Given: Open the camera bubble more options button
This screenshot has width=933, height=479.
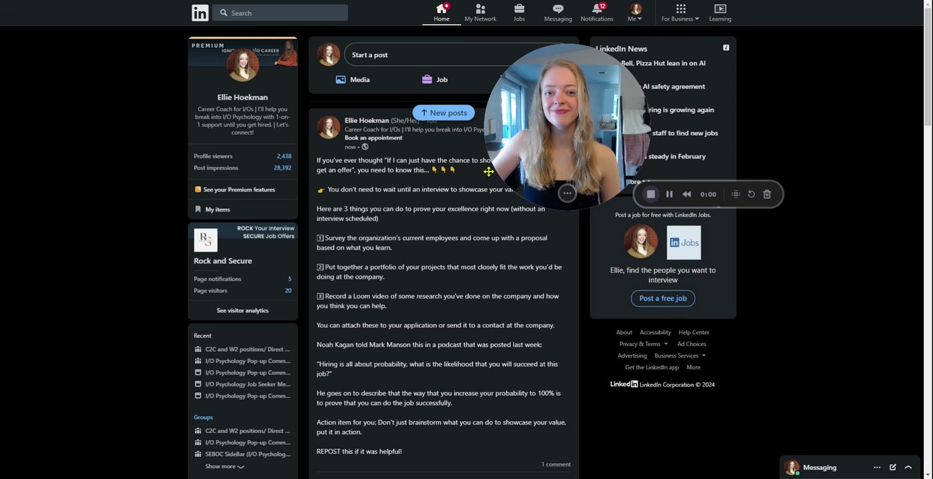Looking at the screenshot, I should [x=567, y=194].
